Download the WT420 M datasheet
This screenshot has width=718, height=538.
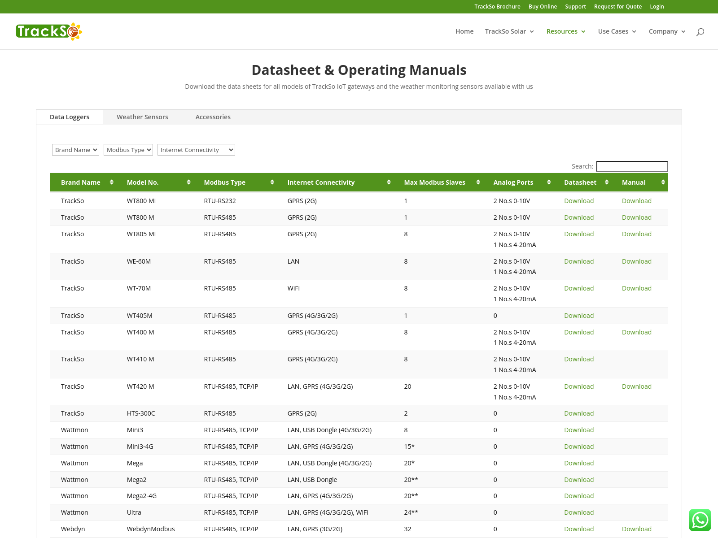[x=579, y=386]
